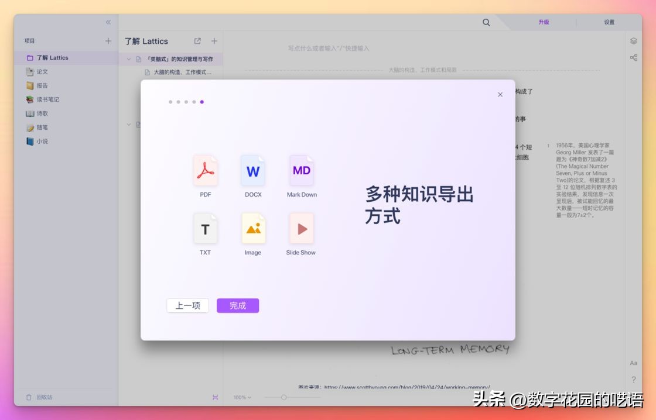656x420 pixels.
Task: Adjust the zoom slider handle
Action: (x=283, y=397)
